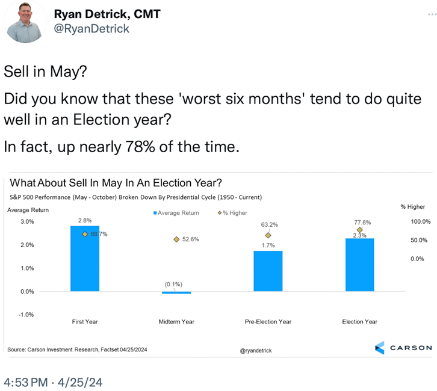Click the 77.8% diamond marker for Election Year
The image size is (437, 391).
point(359,230)
